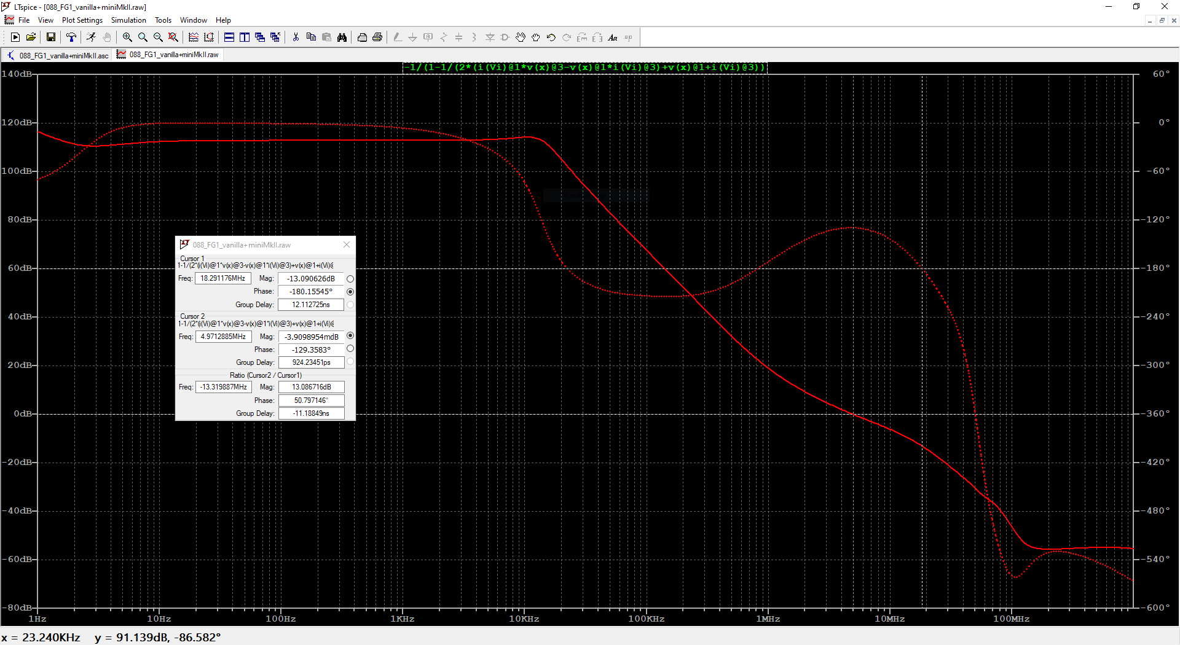The width and height of the screenshot is (1180, 645).
Task: Click the Copy icon
Action: (311, 37)
